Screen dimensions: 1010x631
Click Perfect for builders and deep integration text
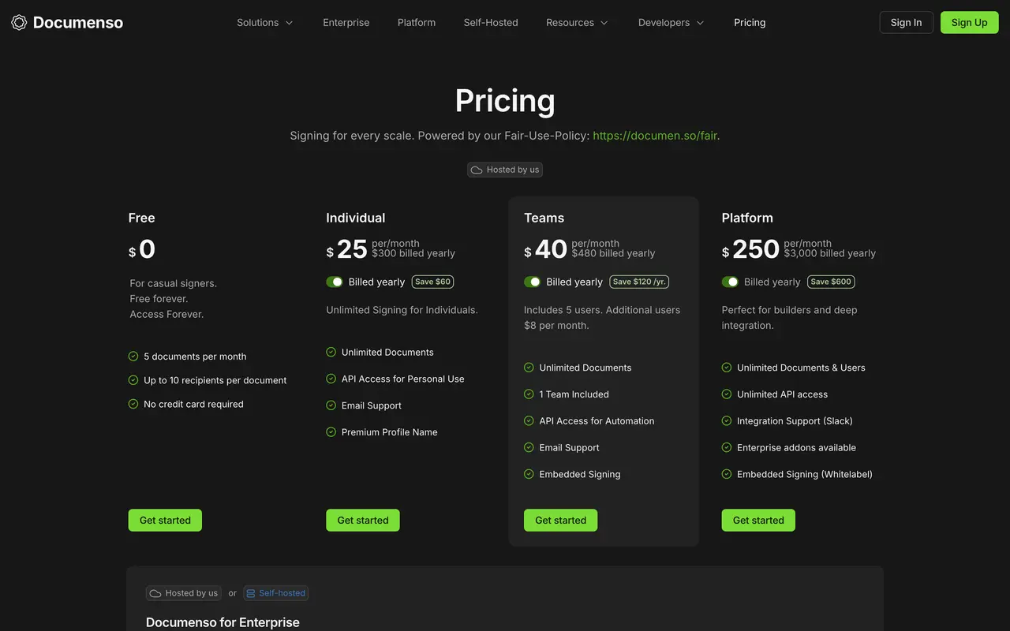coord(790,318)
